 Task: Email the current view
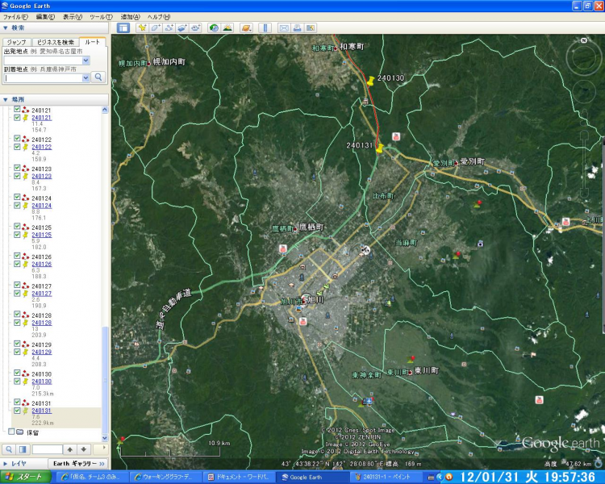[284, 27]
